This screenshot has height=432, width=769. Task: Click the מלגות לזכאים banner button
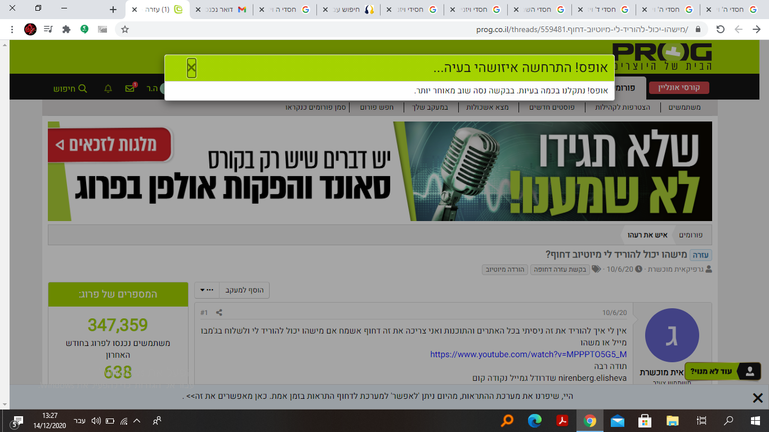[110, 145]
